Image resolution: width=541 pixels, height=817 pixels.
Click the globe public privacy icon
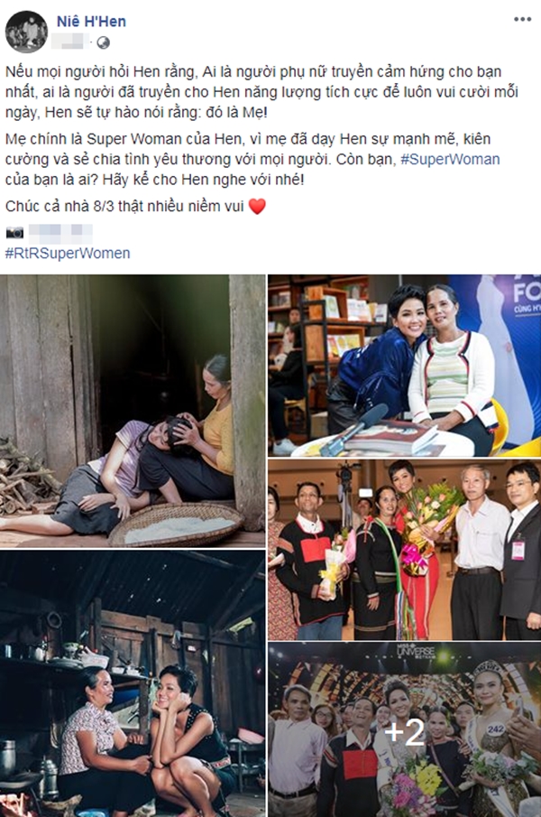tap(104, 42)
